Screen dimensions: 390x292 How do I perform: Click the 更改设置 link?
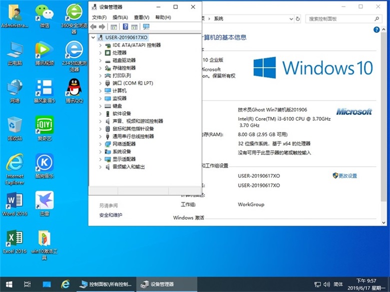pyautogui.click(x=347, y=176)
